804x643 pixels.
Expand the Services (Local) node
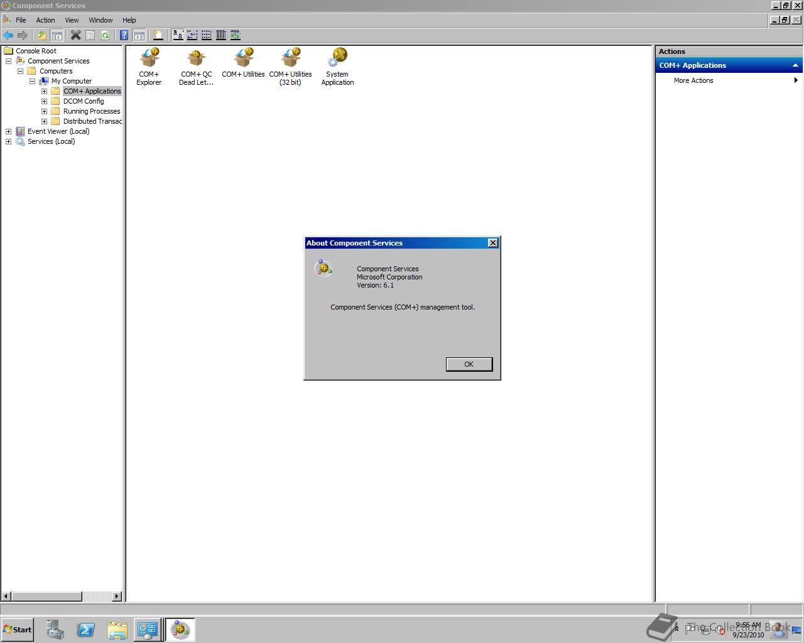click(8, 141)
